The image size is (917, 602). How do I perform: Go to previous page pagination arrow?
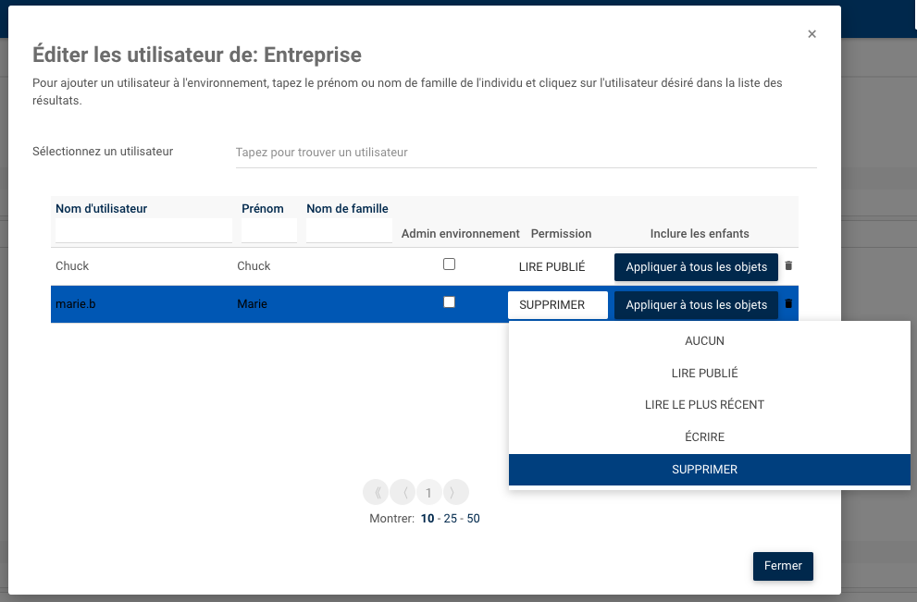click(403, 493)
